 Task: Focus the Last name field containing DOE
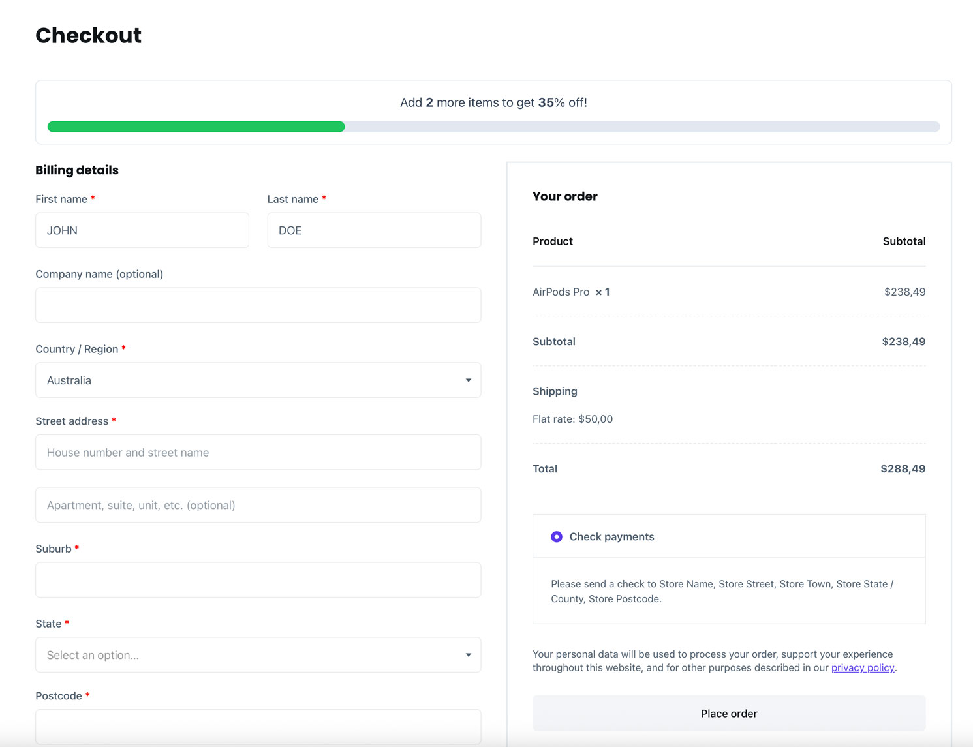373,230
